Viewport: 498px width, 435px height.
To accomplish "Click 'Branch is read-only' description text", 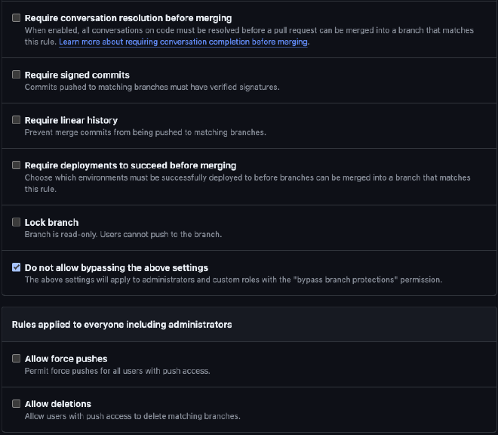I will 123,234.
